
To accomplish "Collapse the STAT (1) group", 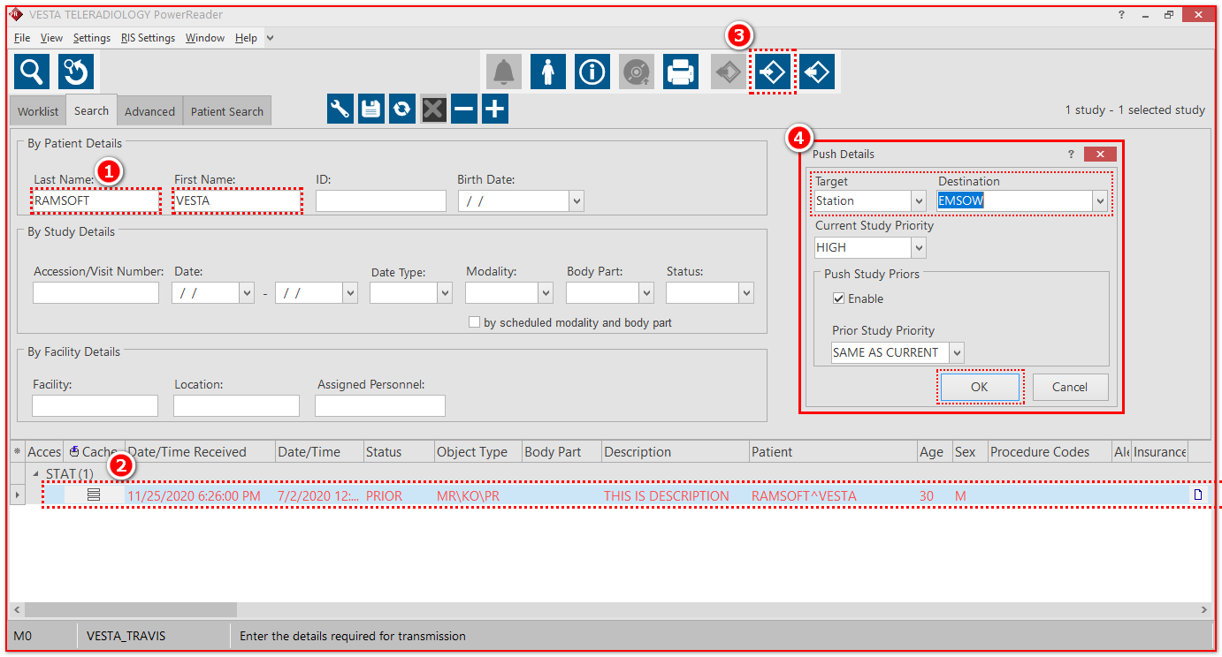I will click(x=36, y=474).
